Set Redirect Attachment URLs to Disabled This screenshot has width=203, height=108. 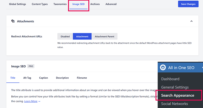[x=65, y=36]
